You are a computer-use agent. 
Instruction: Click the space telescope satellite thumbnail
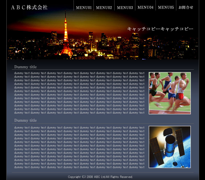click(170, 147)
